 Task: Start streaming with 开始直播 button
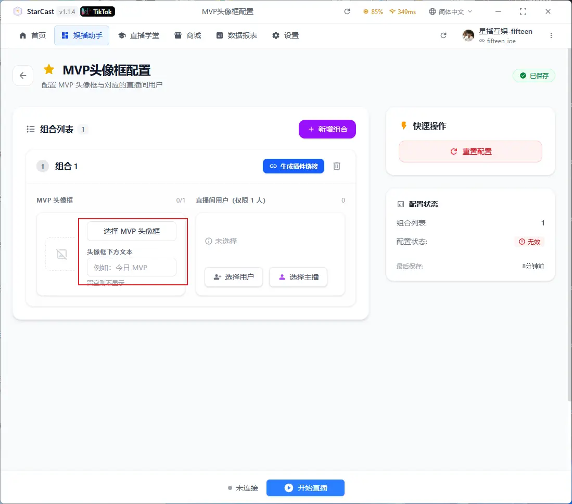click(306, 488)
